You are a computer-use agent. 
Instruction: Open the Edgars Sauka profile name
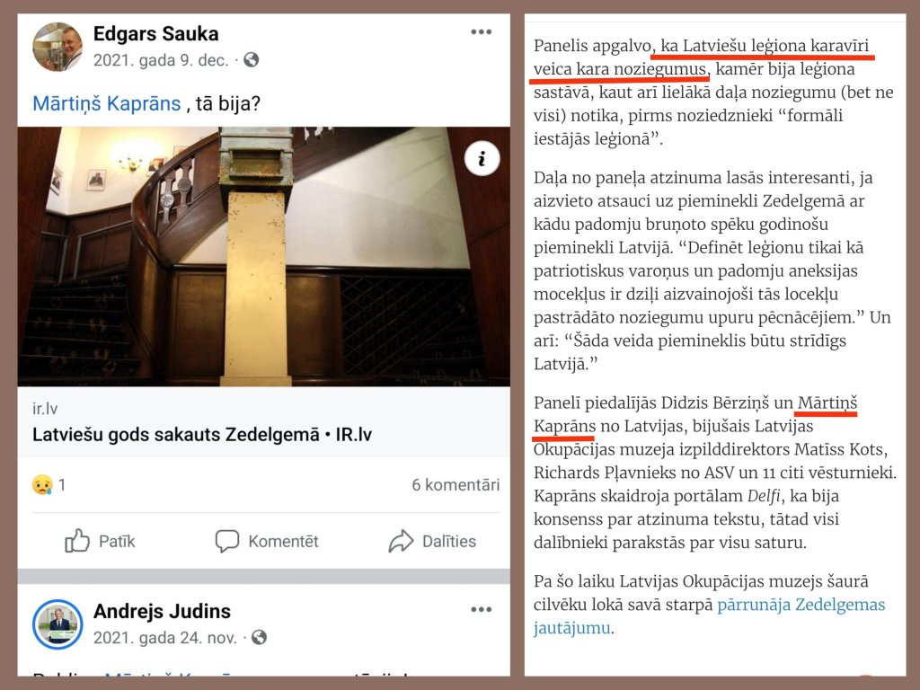(155, 33)
